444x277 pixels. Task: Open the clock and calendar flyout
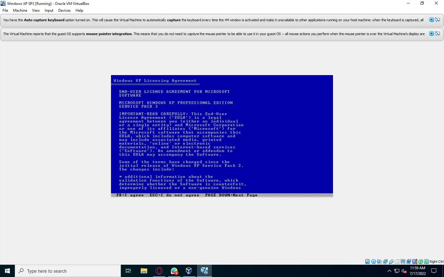(417, 271)
